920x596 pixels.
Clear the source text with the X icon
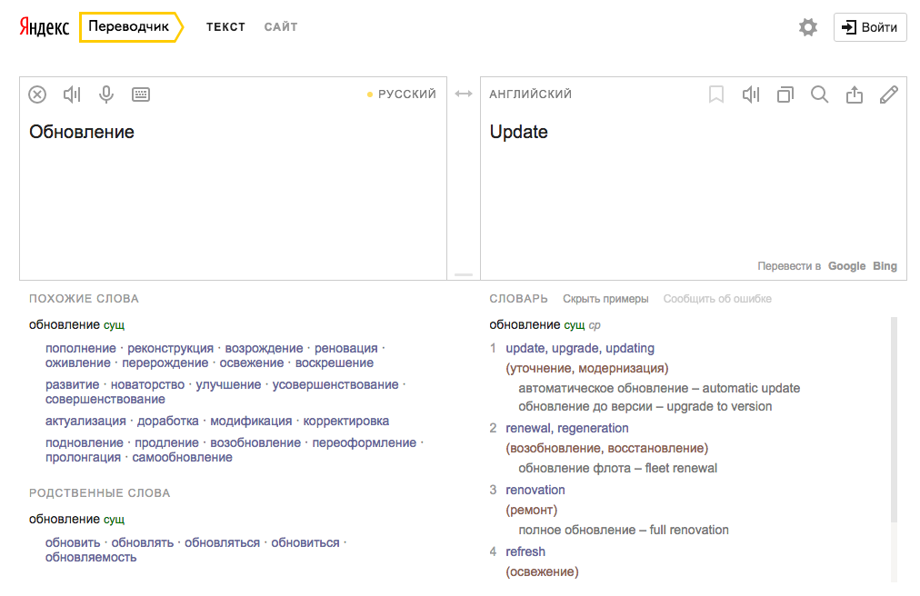[x=37, y=94]
